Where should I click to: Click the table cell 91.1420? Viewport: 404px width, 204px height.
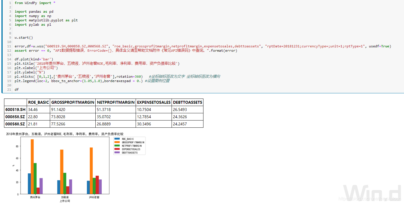click(73, 110)
